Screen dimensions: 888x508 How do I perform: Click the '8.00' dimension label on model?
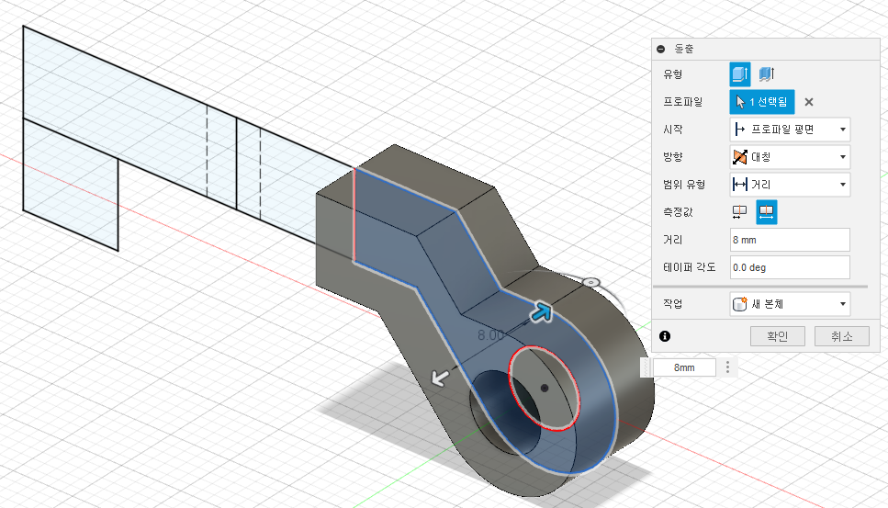point(490,335)
